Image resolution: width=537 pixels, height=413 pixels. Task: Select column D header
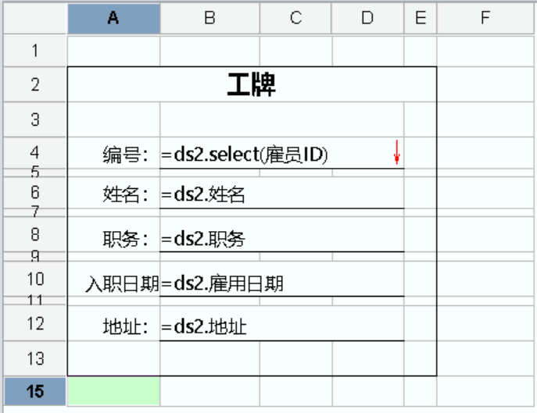(x=367, y=19)
